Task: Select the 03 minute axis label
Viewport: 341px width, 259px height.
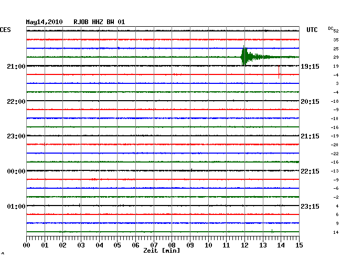Action: pos(81,245)
